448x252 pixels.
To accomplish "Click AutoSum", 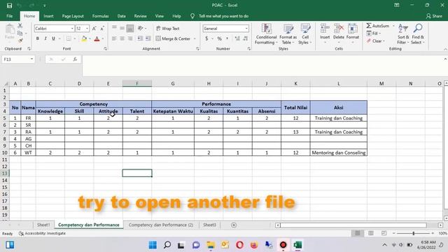I will click(378, 26).
